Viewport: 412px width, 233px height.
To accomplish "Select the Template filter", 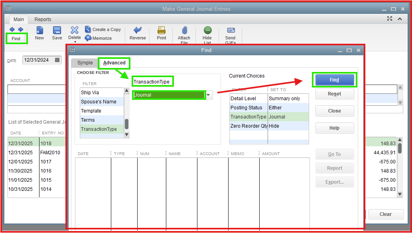I will click(102, 111).
